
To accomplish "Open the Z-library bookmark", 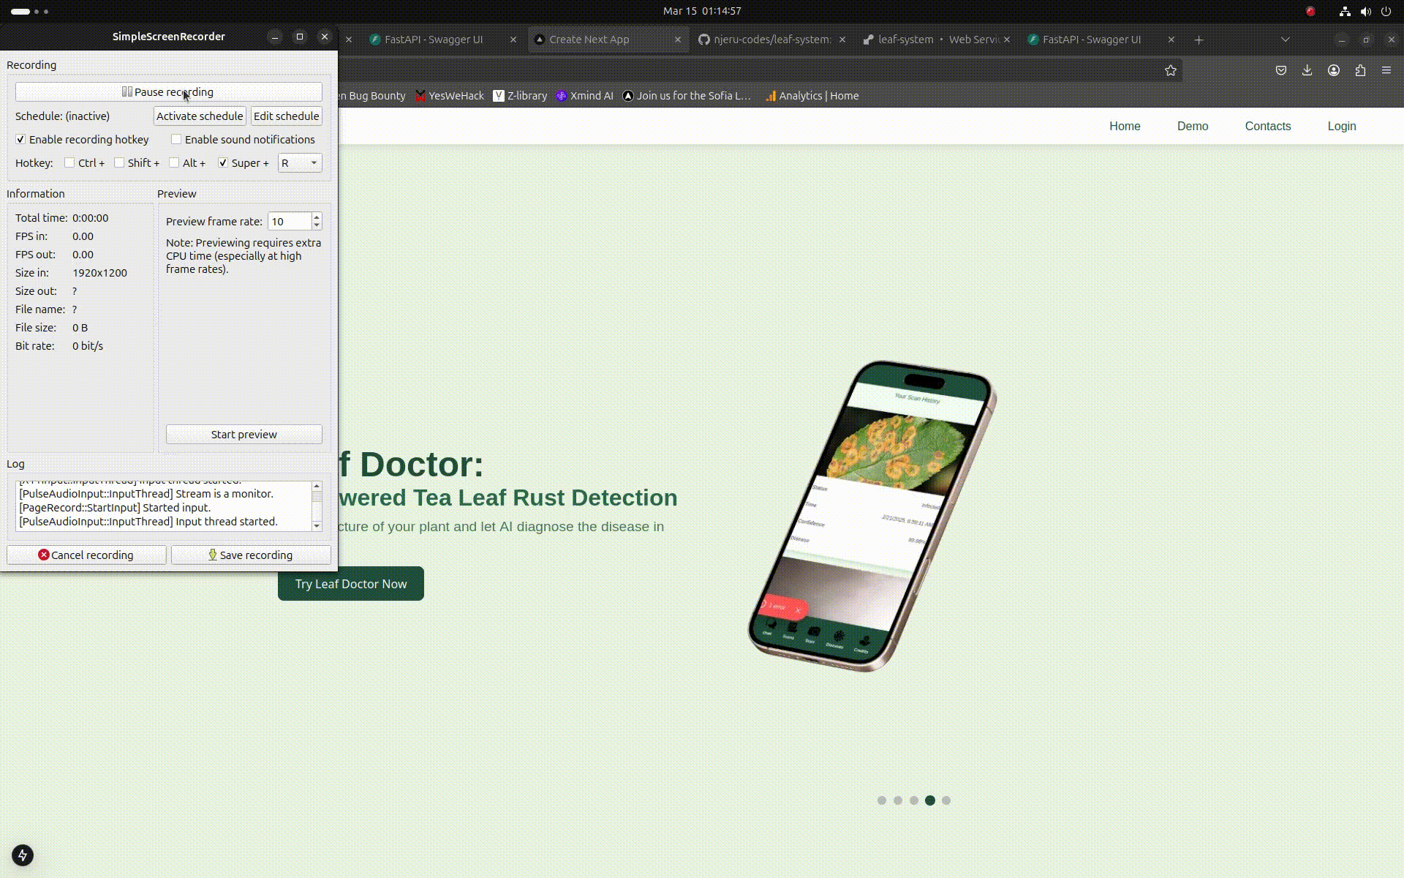I will [520, 96].
